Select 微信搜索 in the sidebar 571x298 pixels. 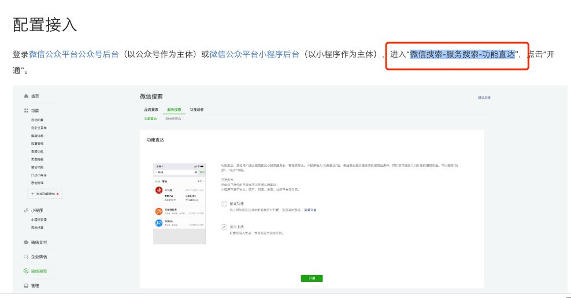point(39,271)
